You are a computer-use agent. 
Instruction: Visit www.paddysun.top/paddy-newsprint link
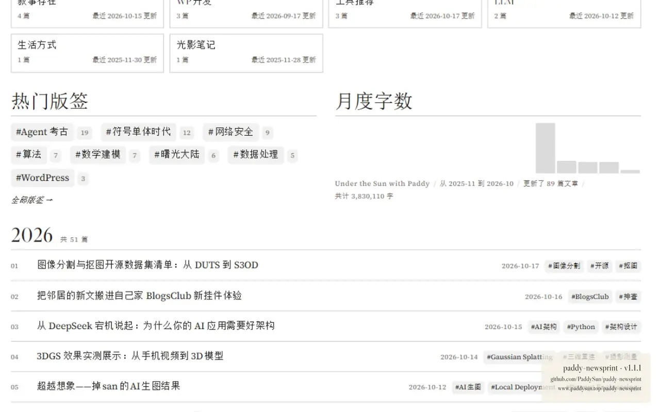[x=600, y=388]
